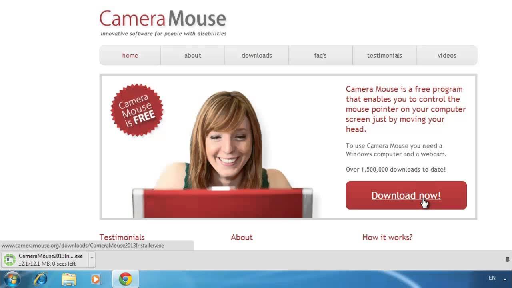
Task: Switch to the Chrome taskbar button
Action: coord(125,279)
